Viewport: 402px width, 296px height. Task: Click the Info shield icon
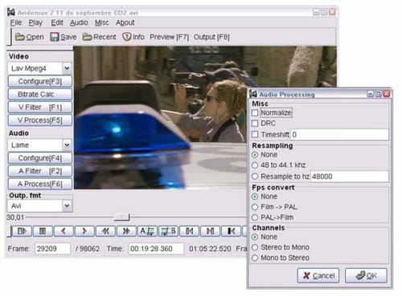(126, 37)
